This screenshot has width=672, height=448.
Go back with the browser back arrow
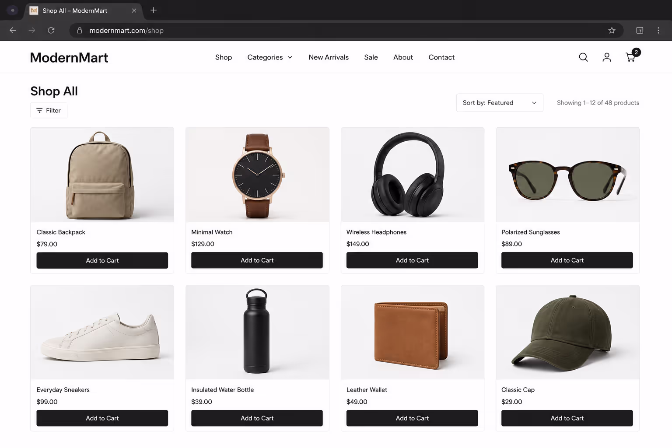coord(13,30)
